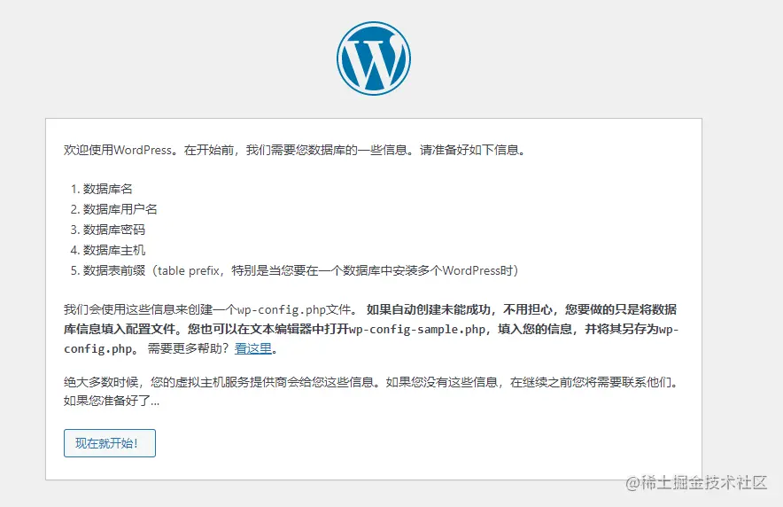Screen dimensions: 783x507
Task: Select list item 数据库主机
Action: point(114,250)
